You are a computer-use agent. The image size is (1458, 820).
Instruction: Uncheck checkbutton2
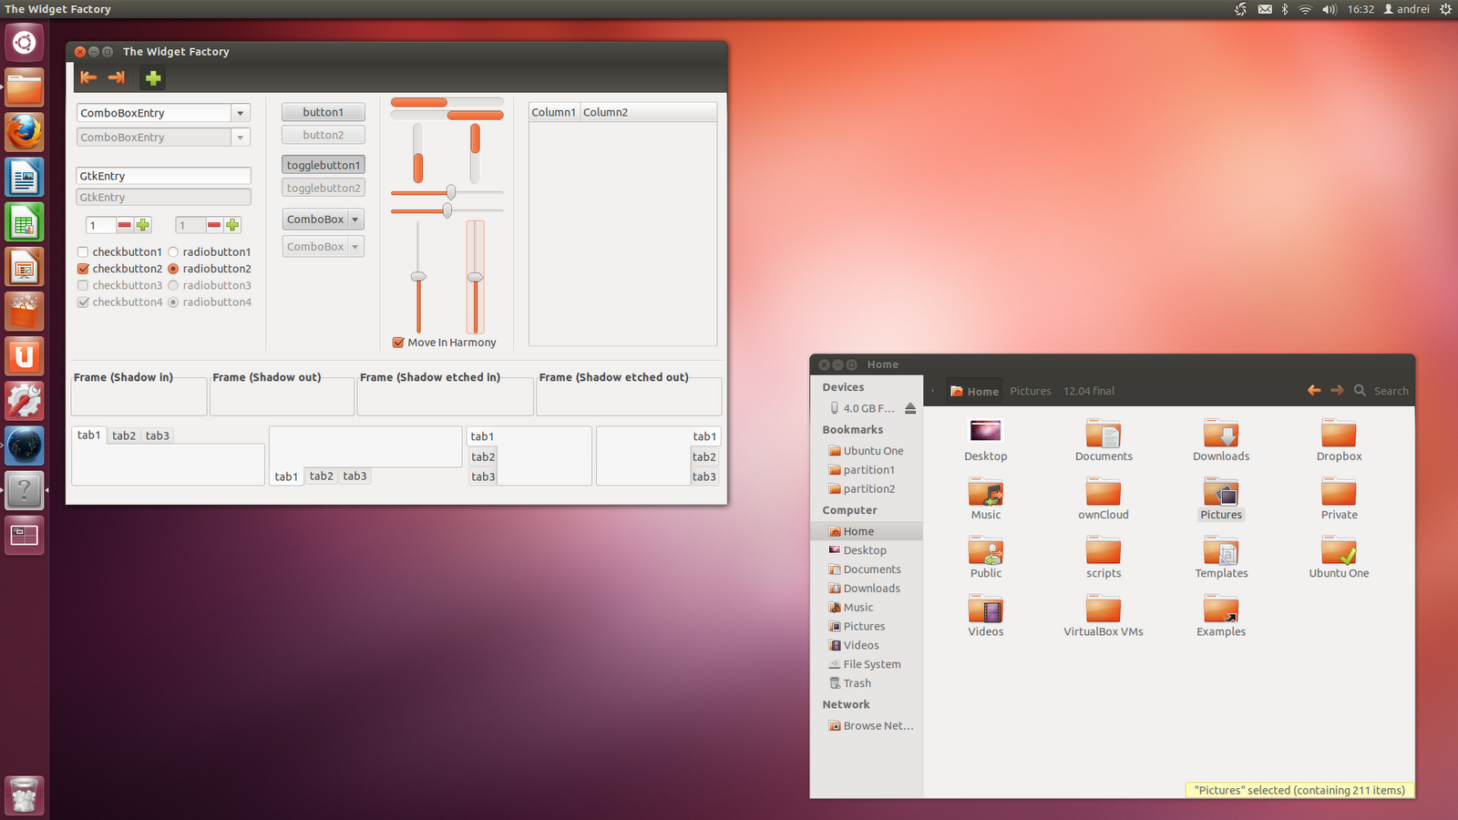click(x=83, y=268)
